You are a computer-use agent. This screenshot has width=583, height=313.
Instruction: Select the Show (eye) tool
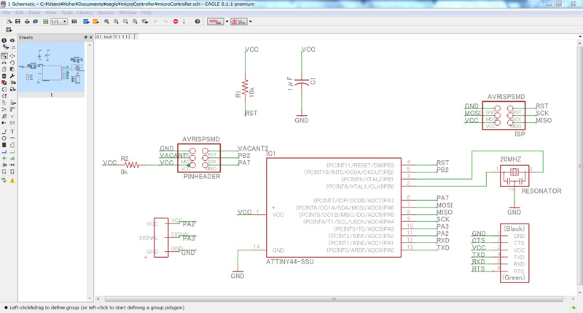(12, 40)
